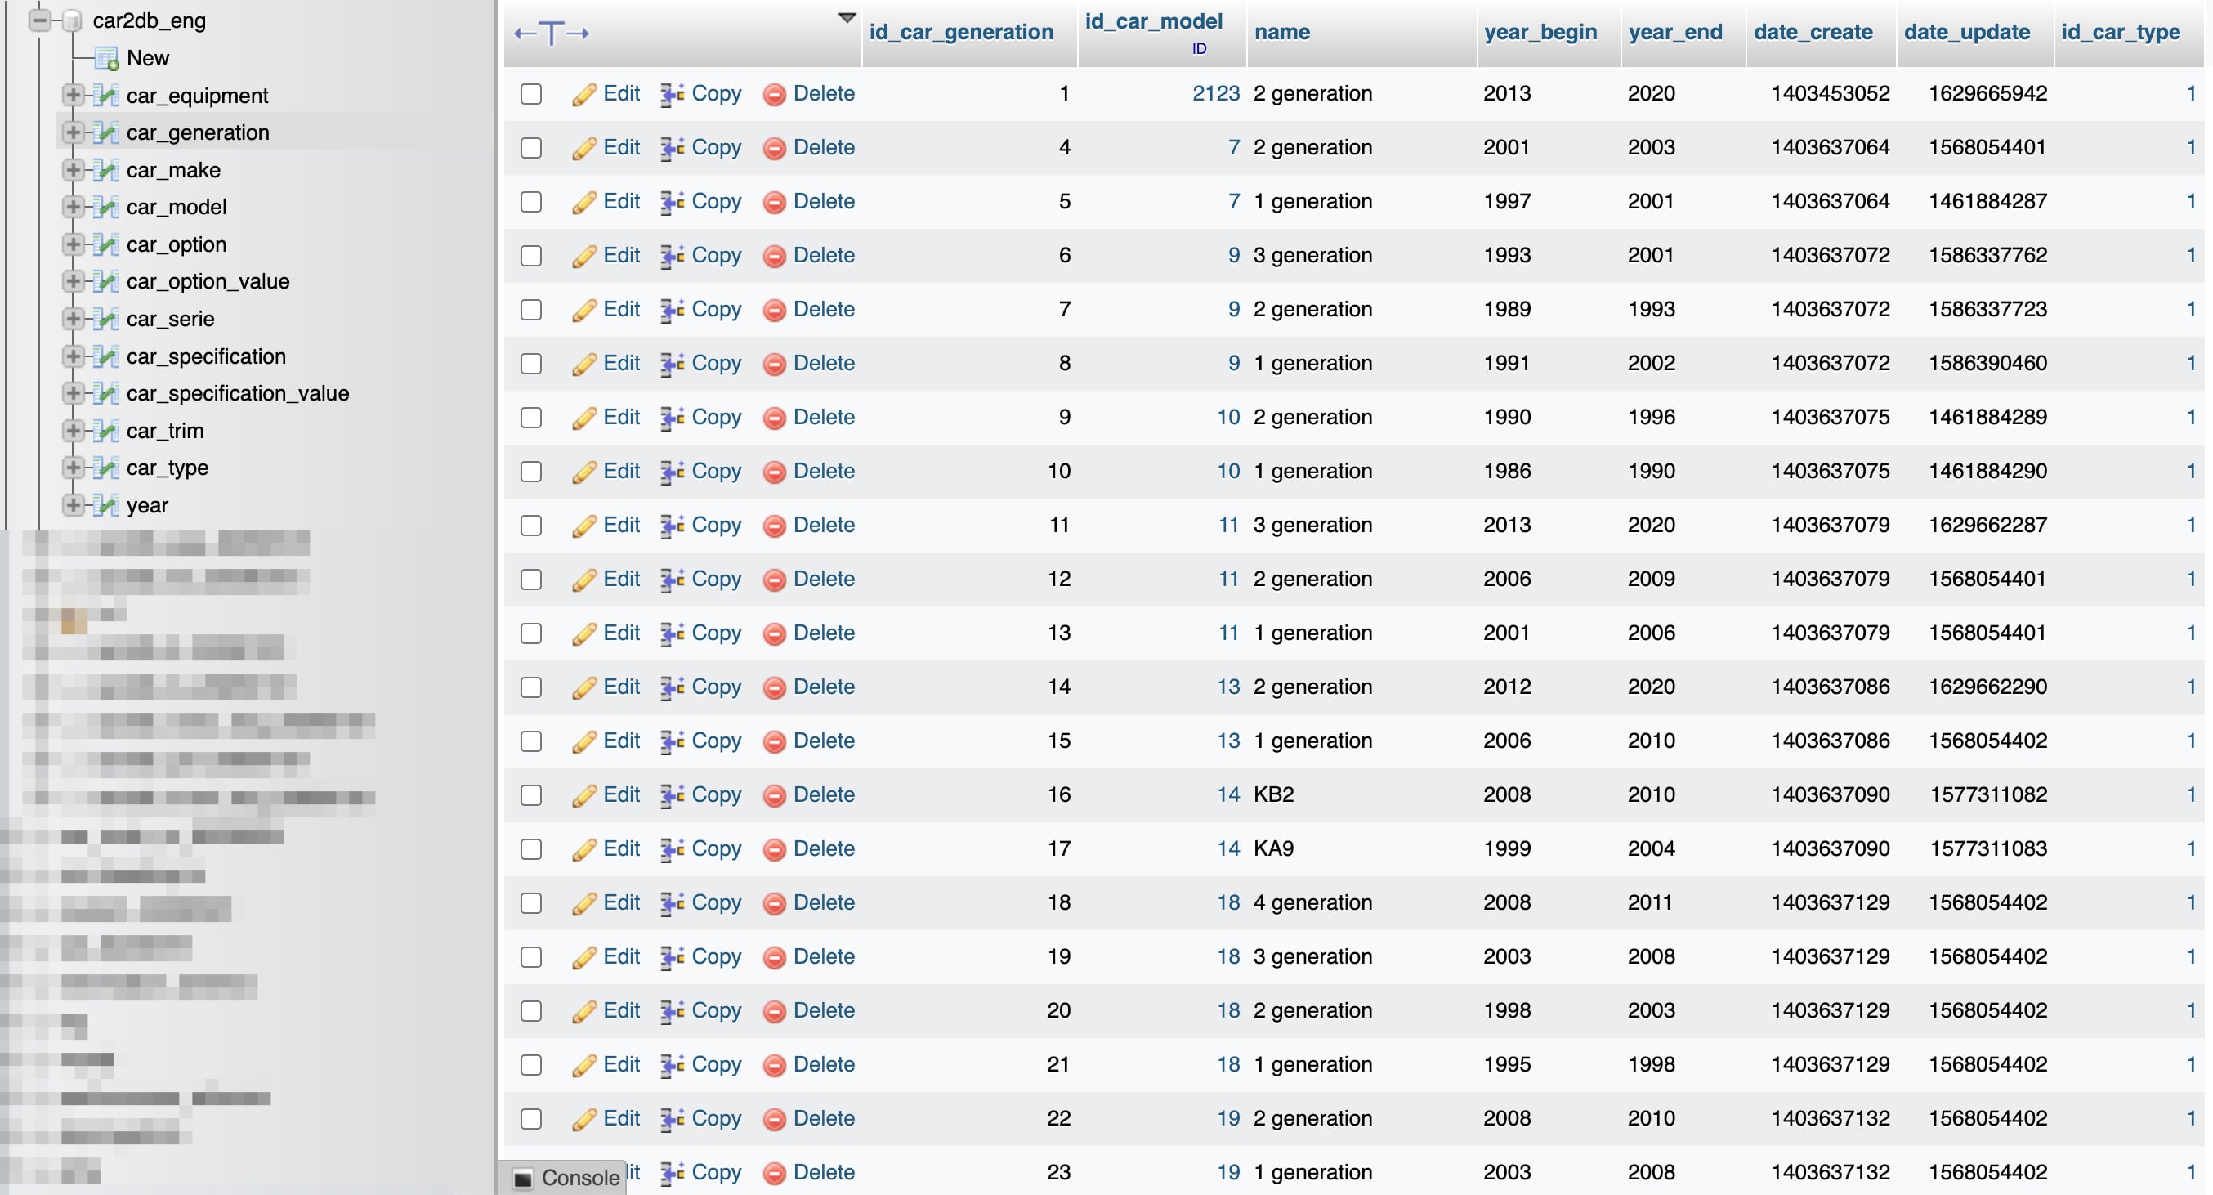Tick the checkbox for generation row 7
Image resolution: width=2213 pixels, height=1195 pixels.
coord(531,310)
